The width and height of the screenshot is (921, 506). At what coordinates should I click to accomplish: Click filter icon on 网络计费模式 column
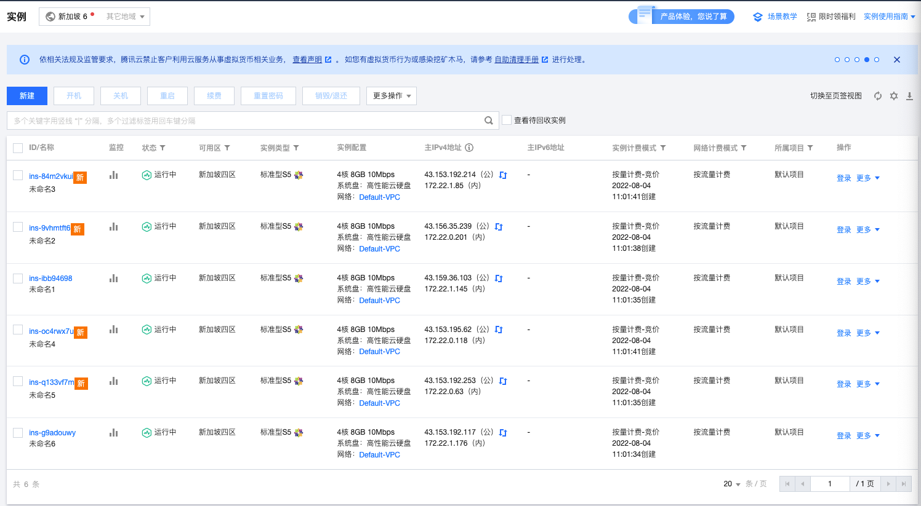(744, 148)
